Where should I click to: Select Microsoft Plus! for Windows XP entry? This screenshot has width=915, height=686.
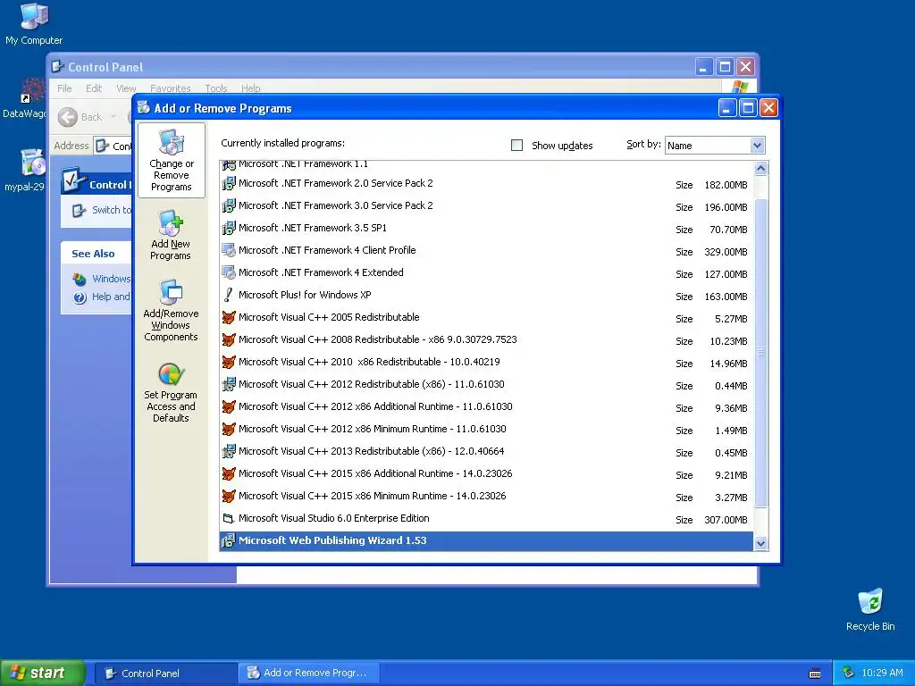point(487,295)
